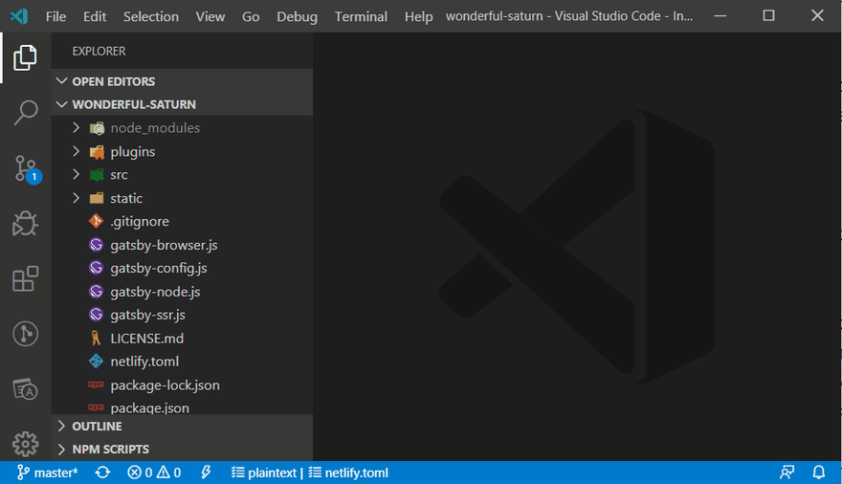Open the Edit menu

click(95, 16)
